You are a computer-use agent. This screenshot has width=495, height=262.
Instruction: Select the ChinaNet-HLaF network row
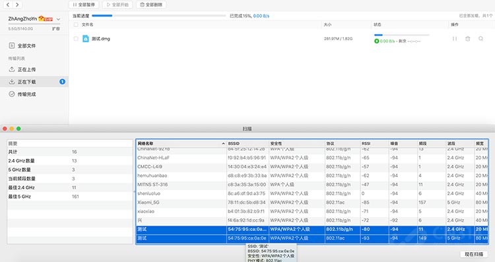(x=312, y=158)
